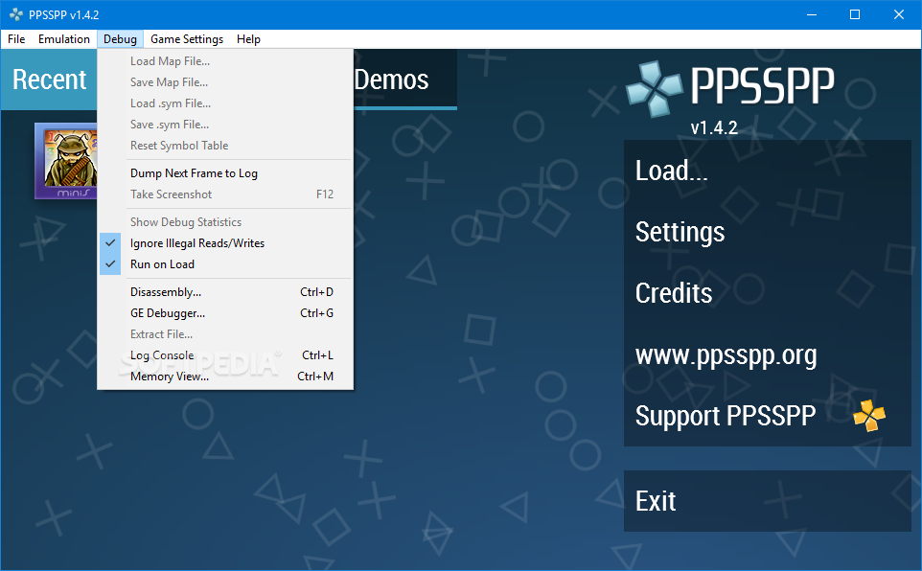Click the gold PPSSPP logo icon
The image size is (922, 571).
pos(869,416)
